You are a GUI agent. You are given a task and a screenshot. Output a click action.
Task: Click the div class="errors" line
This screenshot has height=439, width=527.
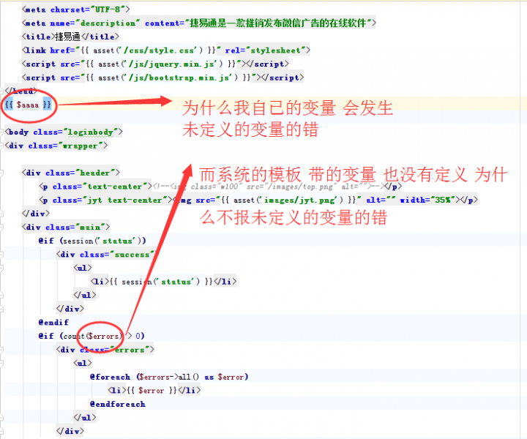click(x=105, y=350)
